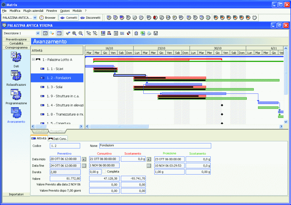Print the schedule with the printer icon
Screen dimensions: 291x205
[149, 33]
